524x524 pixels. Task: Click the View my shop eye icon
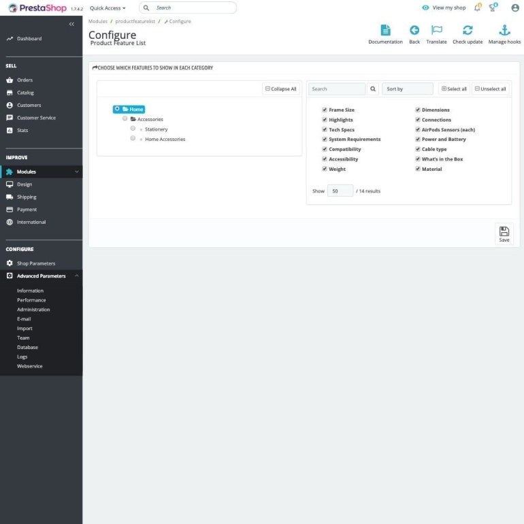[x=425, y=7]
